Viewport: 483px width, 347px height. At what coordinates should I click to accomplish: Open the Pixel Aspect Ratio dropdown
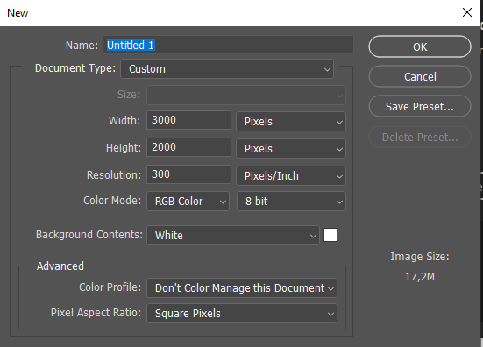click(x=242, y=314)
